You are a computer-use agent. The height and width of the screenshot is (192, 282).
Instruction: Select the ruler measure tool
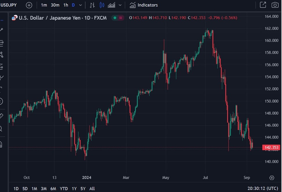[x=1, y=116]
